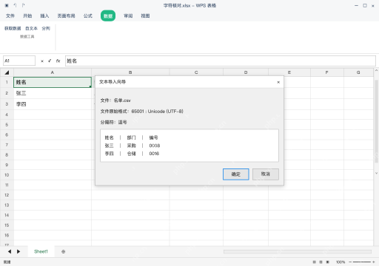Click cell A1 containing 姓名

coord(53,82)
